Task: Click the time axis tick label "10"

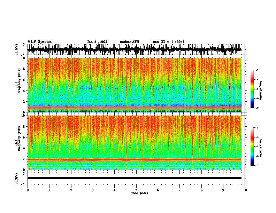Action: coord(245,190)
